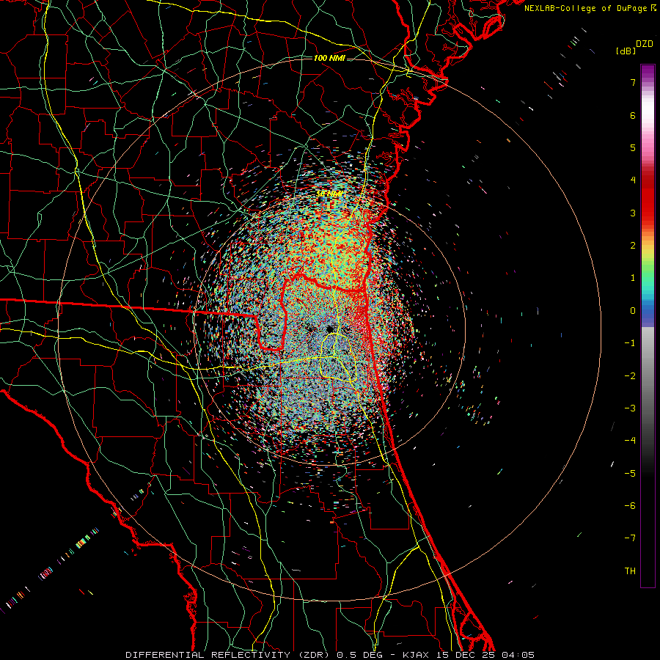The width and height of the screenshot is (660, 660).
Task: Click the legend value 4
Action: pos(633,180)
